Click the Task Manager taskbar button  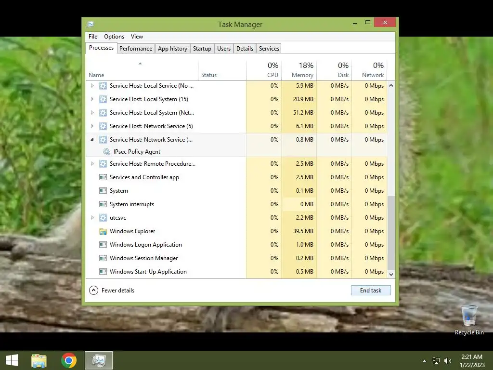tap(98, 360)
